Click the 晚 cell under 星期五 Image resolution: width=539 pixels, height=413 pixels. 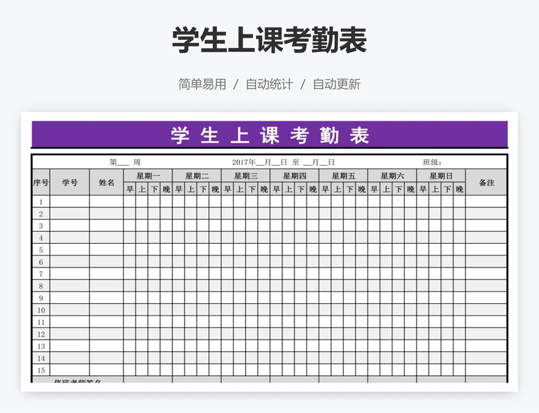362,189
